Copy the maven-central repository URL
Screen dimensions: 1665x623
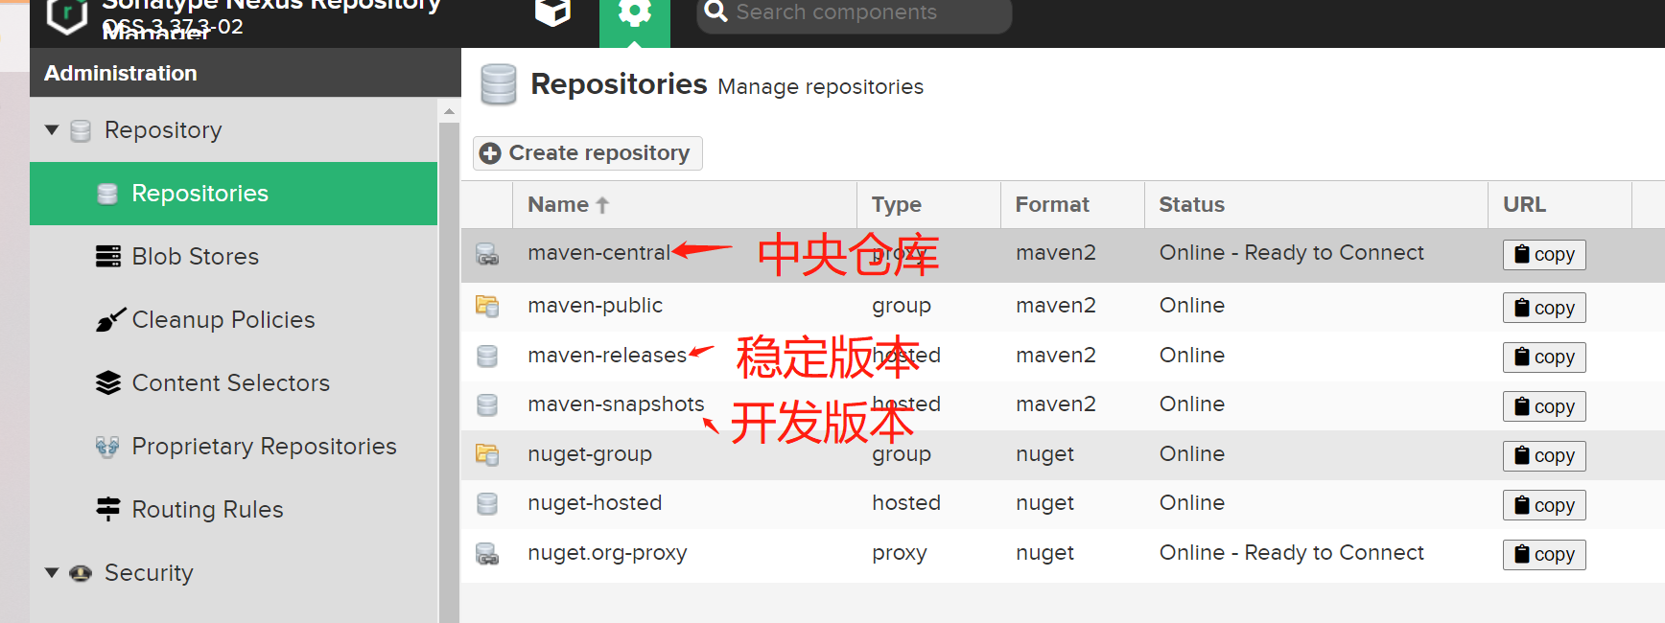(1544, 255)
